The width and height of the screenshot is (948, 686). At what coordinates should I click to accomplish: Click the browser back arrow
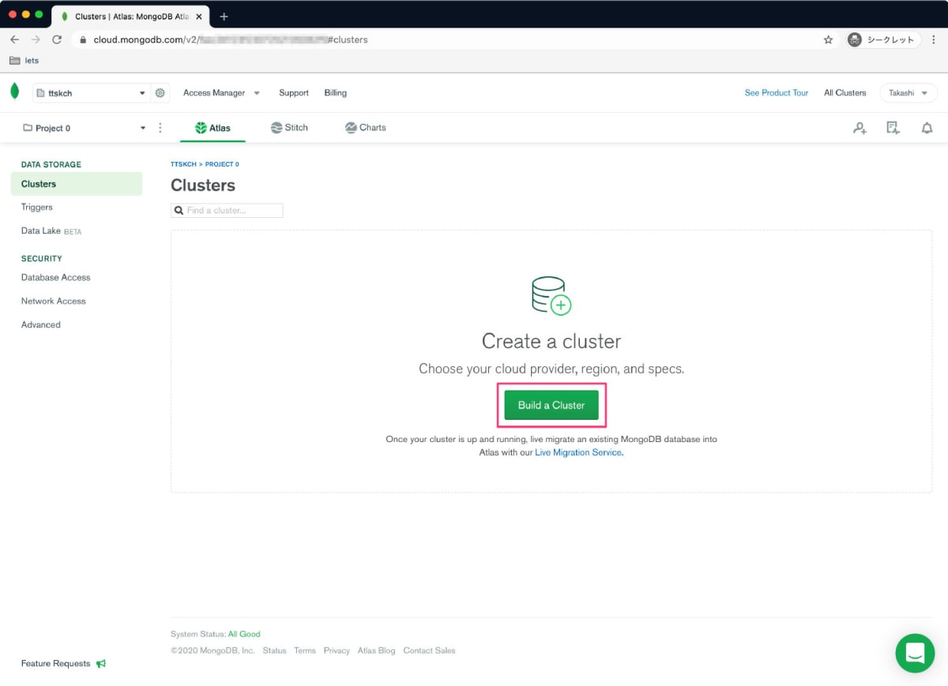[14, 39]
